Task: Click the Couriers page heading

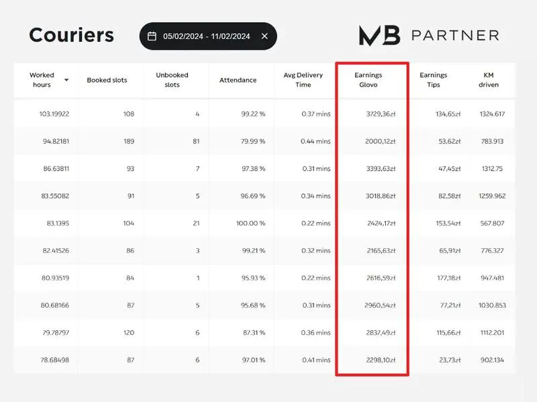Action: click(71, 35)
